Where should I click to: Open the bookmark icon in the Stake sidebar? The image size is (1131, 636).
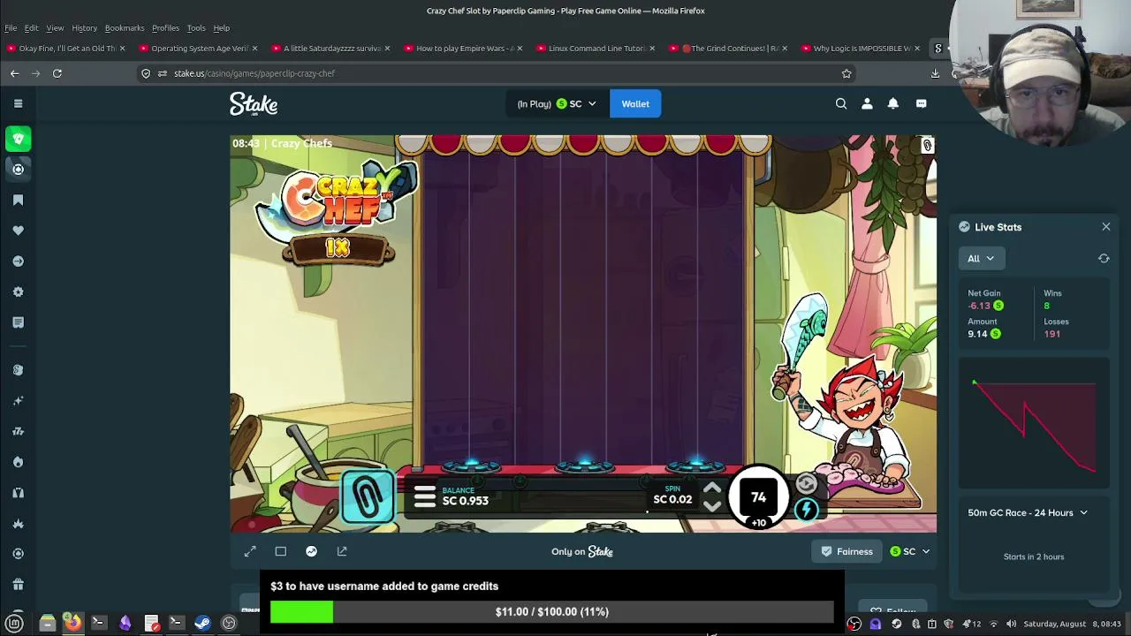[18, 201]
